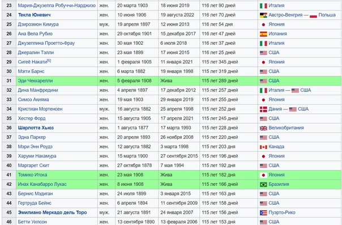The width and height of the screenshot is (342, 225).
Task: Open Ана Вела Рубио link
Action: click(x=35, y=33)
